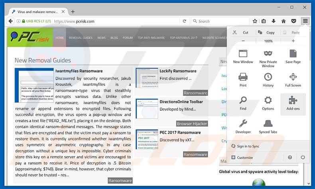Click Cut in the edit row

point(241,33)
